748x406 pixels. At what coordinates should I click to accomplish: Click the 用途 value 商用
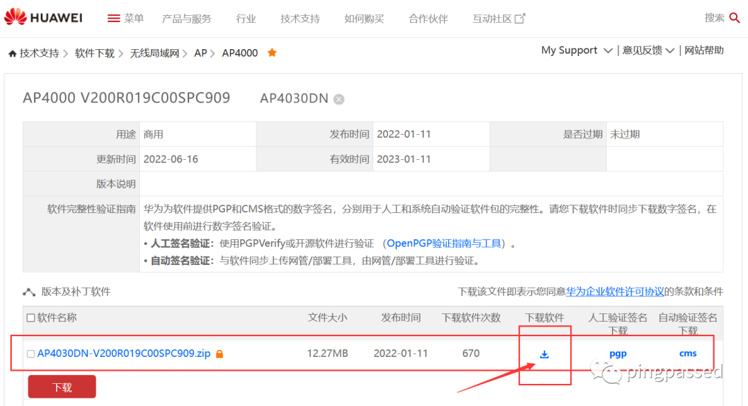153,134
